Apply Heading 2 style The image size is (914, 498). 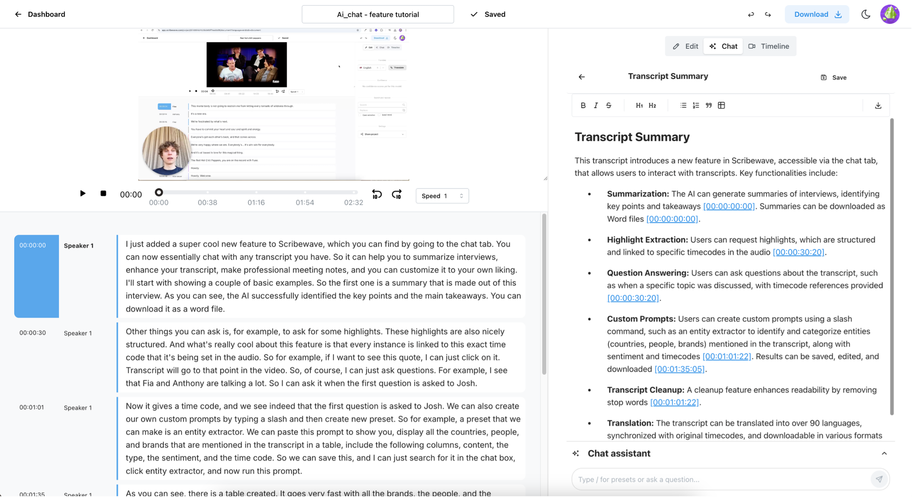click(x=652, y=105)
